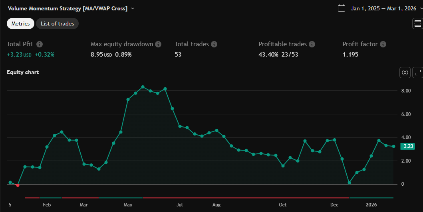
Task: Click the red negative equity data point
Action: (x=18, y=185)
